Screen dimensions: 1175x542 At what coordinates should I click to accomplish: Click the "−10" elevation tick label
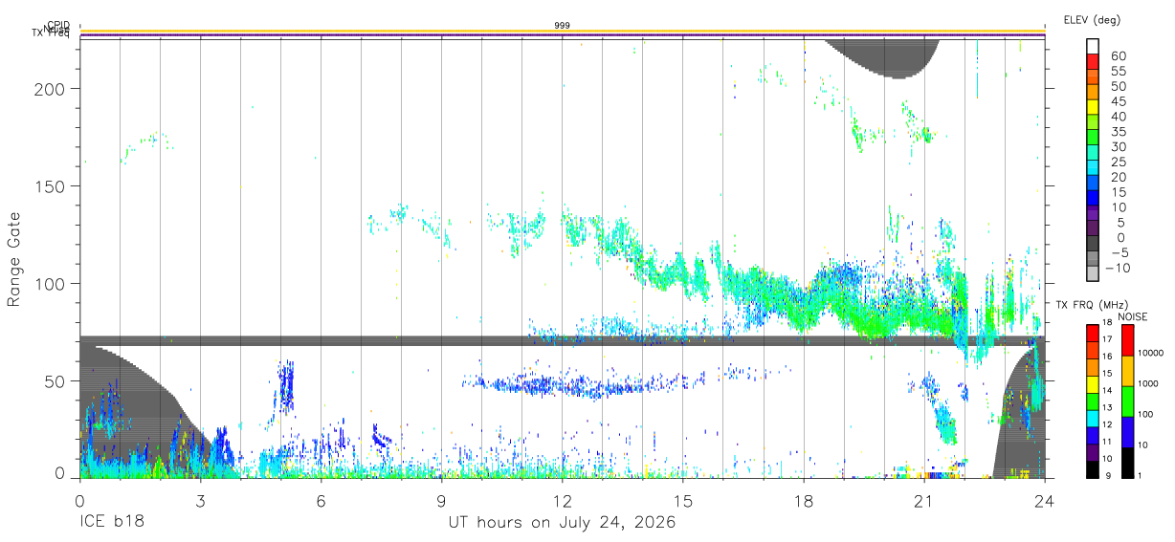pyautogui.click(x=1116, y=268)
